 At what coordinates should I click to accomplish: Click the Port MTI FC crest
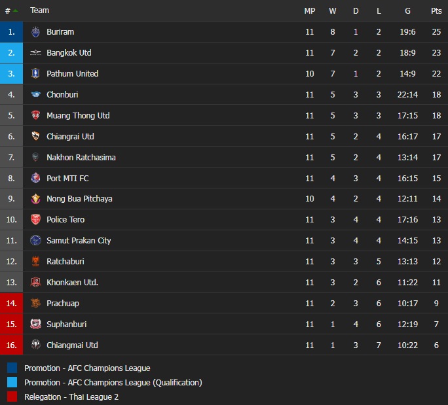tap(35, 178)
